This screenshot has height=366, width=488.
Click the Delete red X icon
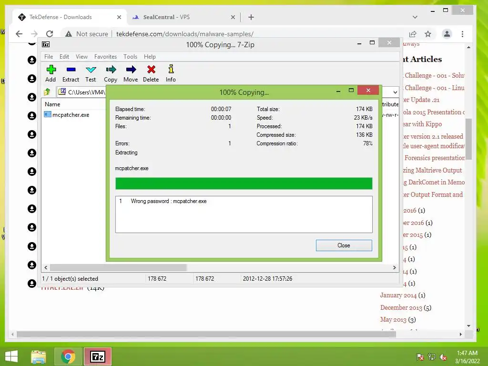pos(151,70)
